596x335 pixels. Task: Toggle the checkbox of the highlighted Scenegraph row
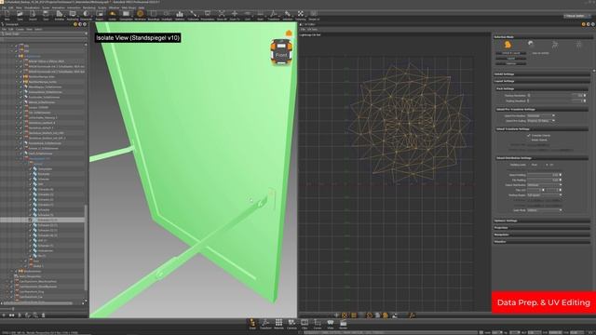[31, 220]
